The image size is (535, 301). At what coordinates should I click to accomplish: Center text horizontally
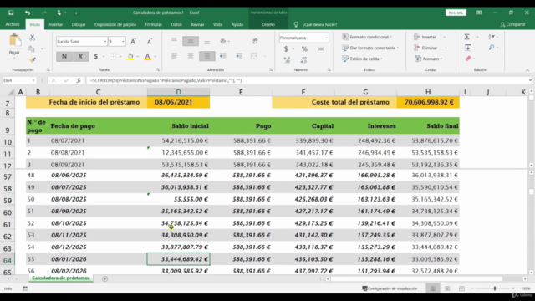click(x=191, y=56)
